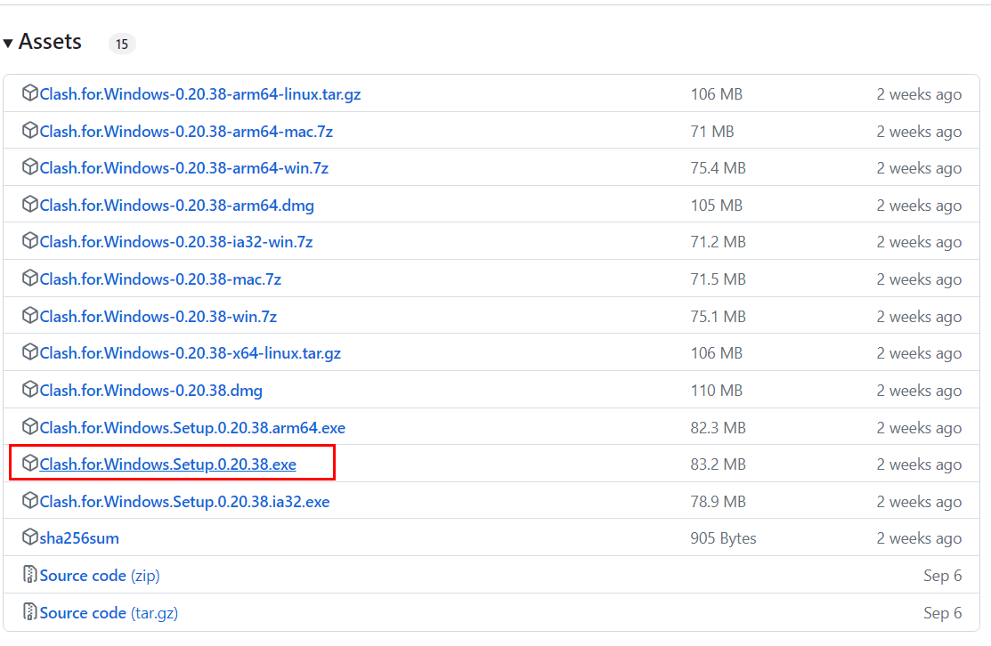Click the assets count badge 15
The height and width of the screenshot is (646, 991).
pyautogui.click(x=122, y=44)
